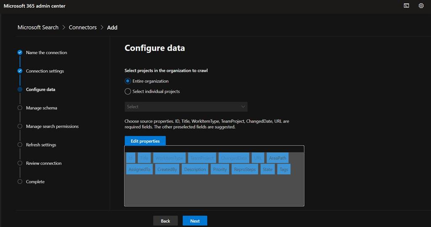Click the Manage schema step circle

click(20, 108)
